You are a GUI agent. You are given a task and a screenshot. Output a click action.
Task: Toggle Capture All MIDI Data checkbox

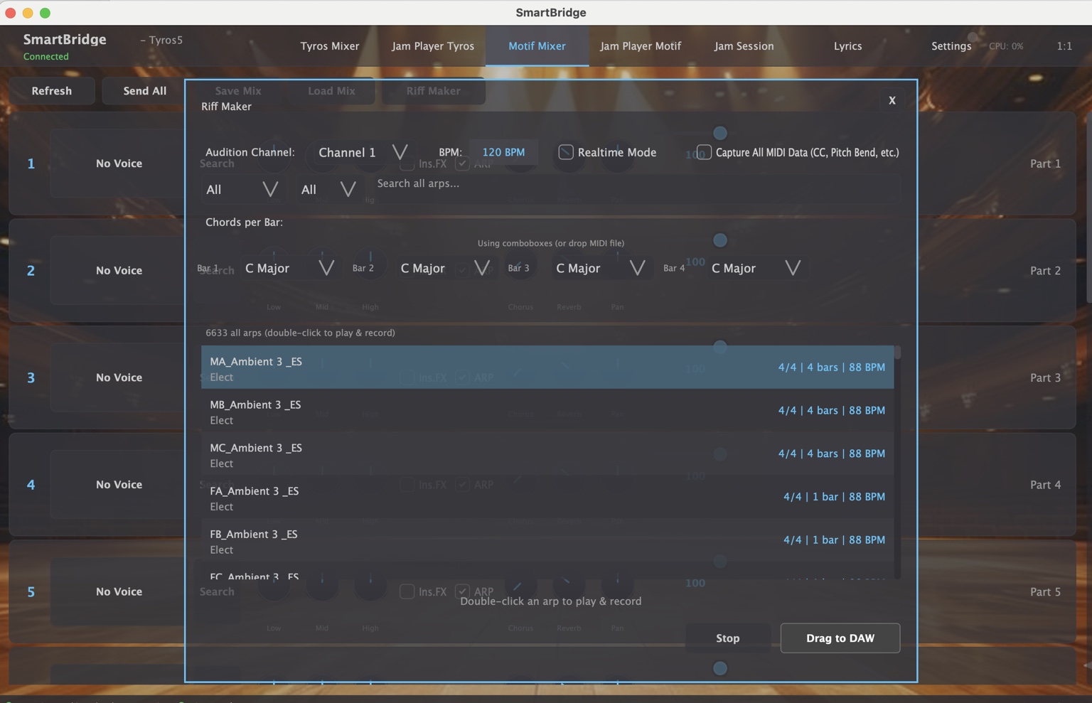pos(704,152)
